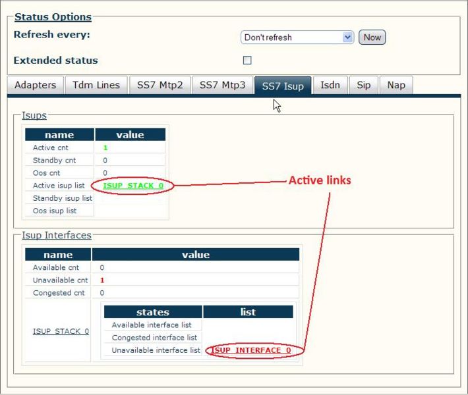The height and width of the screenshot is (395, 468).
Task: Switch to the Tdm Lines tab
Action: coord(96,86)
